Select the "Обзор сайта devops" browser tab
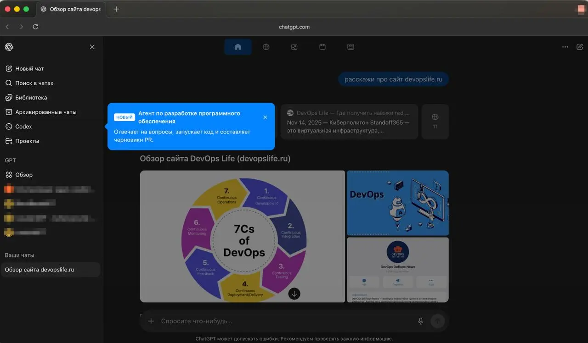 [x=71, y=9]
